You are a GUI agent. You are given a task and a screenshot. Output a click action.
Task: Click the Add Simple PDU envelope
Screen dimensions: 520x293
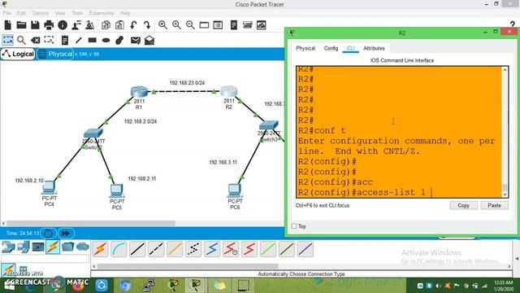[x=136, y=40]
